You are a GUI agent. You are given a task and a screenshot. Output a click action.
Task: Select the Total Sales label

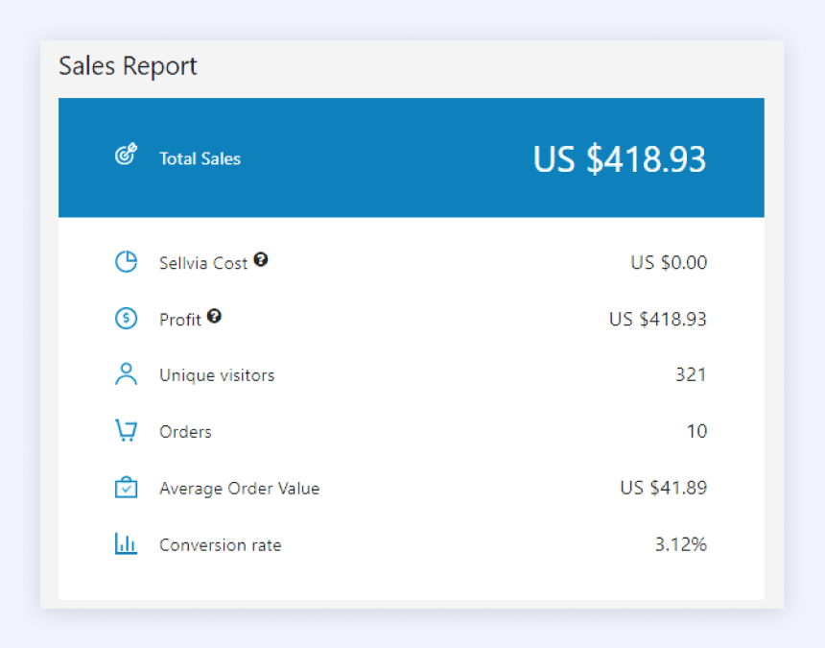(200, 159)
